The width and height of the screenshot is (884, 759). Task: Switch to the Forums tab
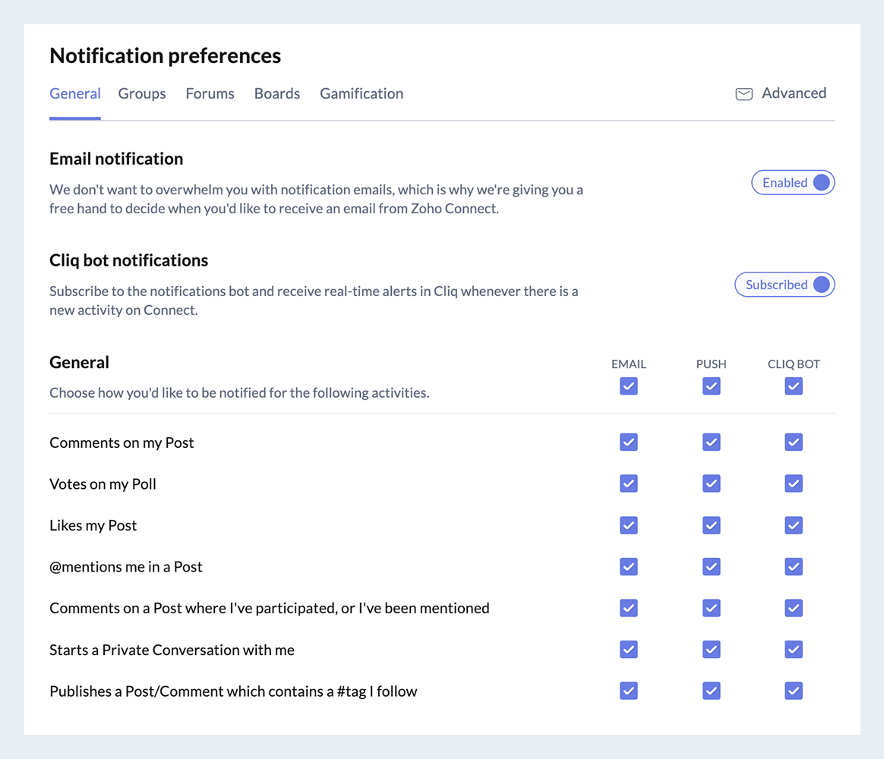click(x=210, y=94)
